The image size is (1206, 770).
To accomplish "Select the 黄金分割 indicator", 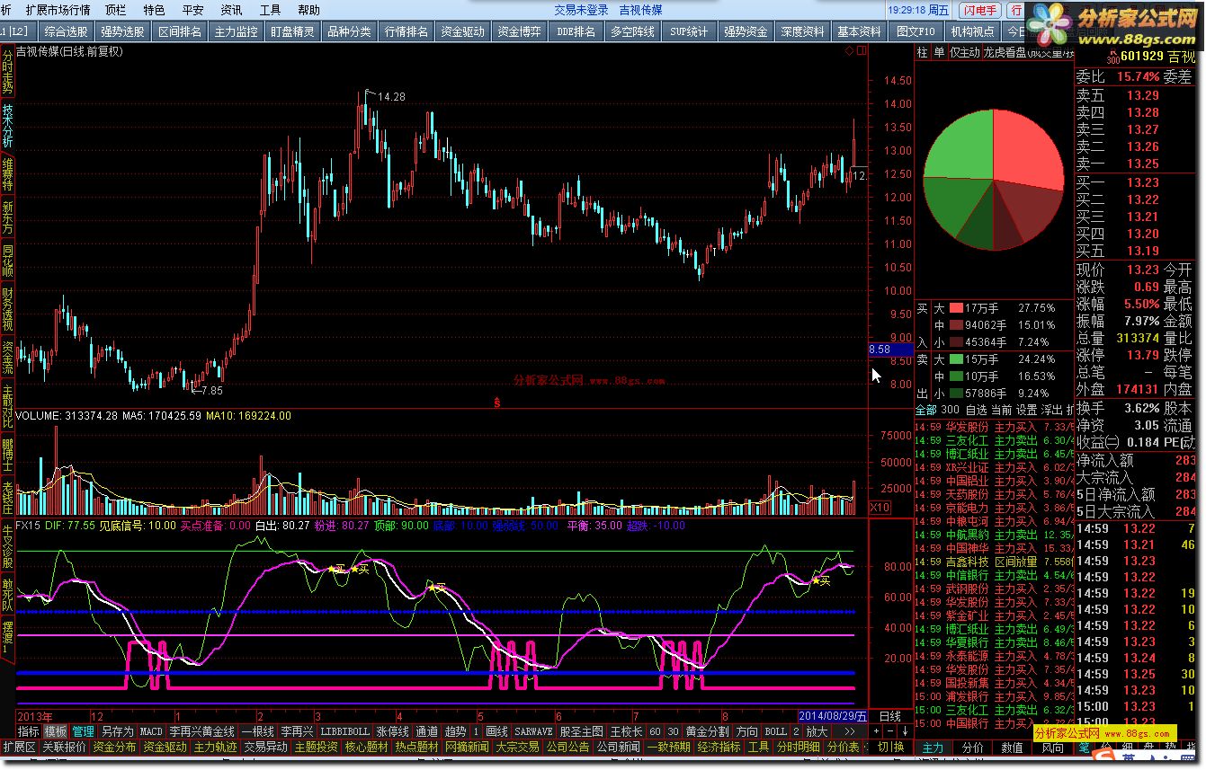I will (707, 731).
